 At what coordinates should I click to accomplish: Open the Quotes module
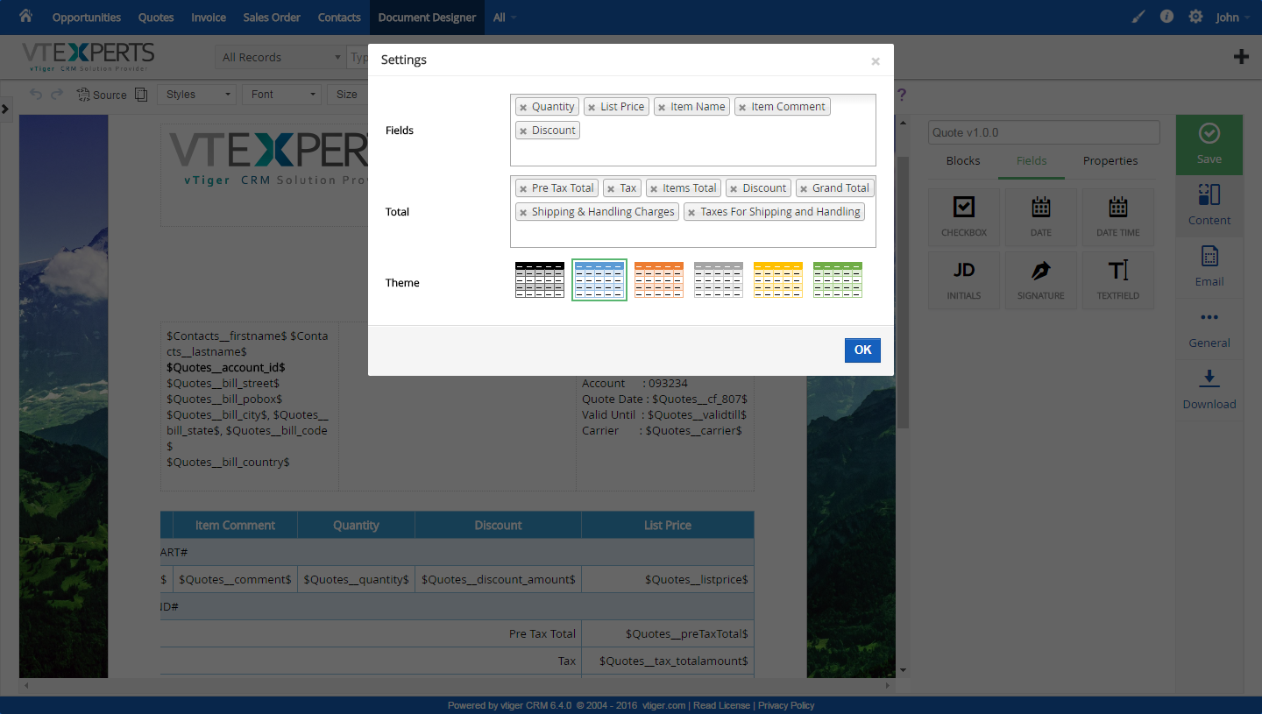click(156, 18)
